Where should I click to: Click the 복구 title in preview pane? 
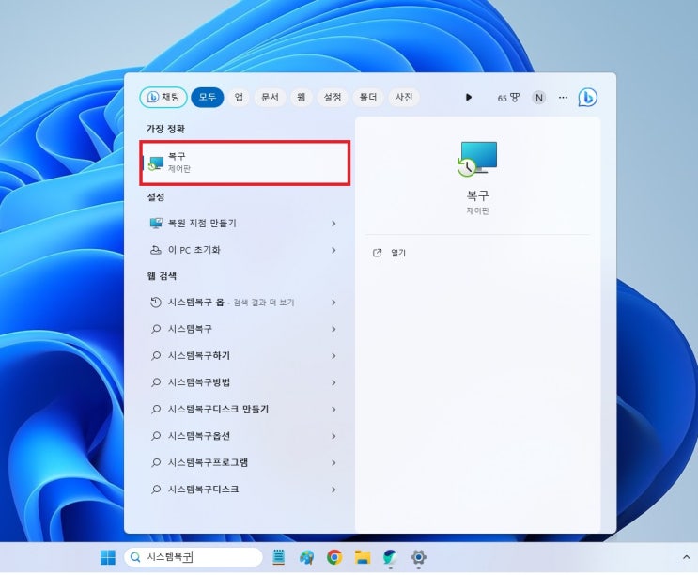point(477,195)
